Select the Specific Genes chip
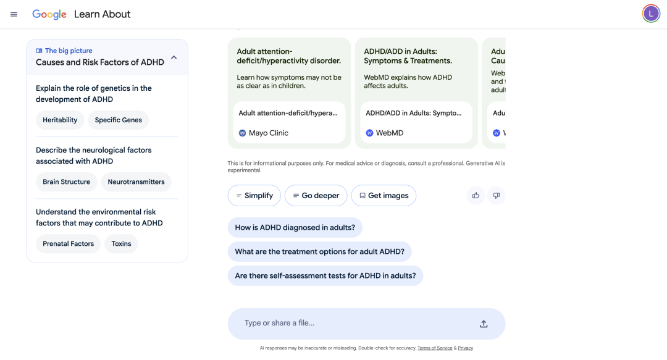667x360 pixels. [x=118, y=120]
